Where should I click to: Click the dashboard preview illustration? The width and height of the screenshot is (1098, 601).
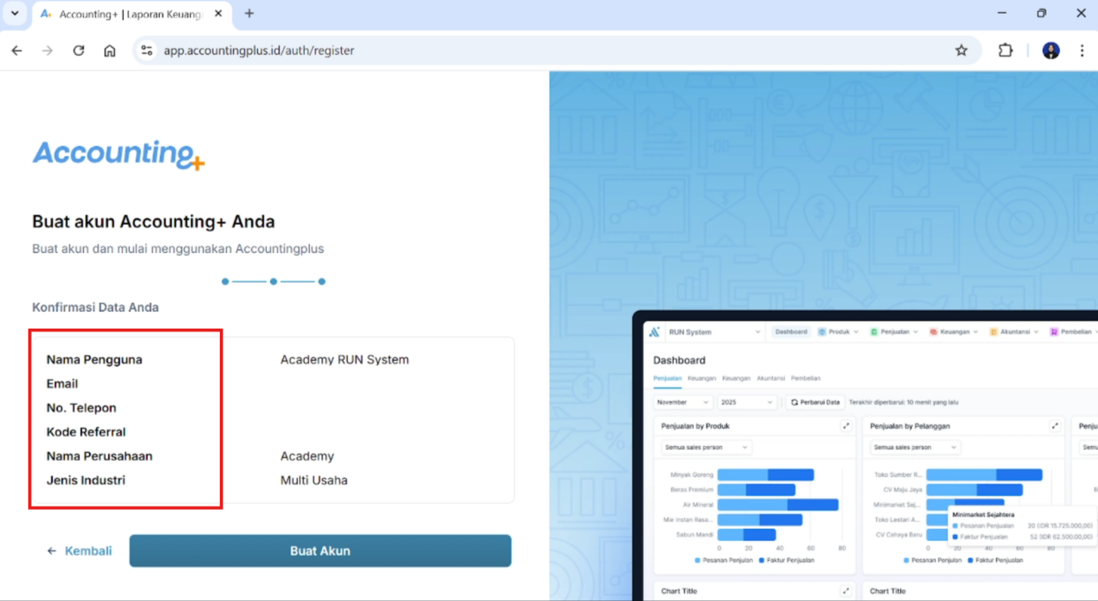(865, 456)
